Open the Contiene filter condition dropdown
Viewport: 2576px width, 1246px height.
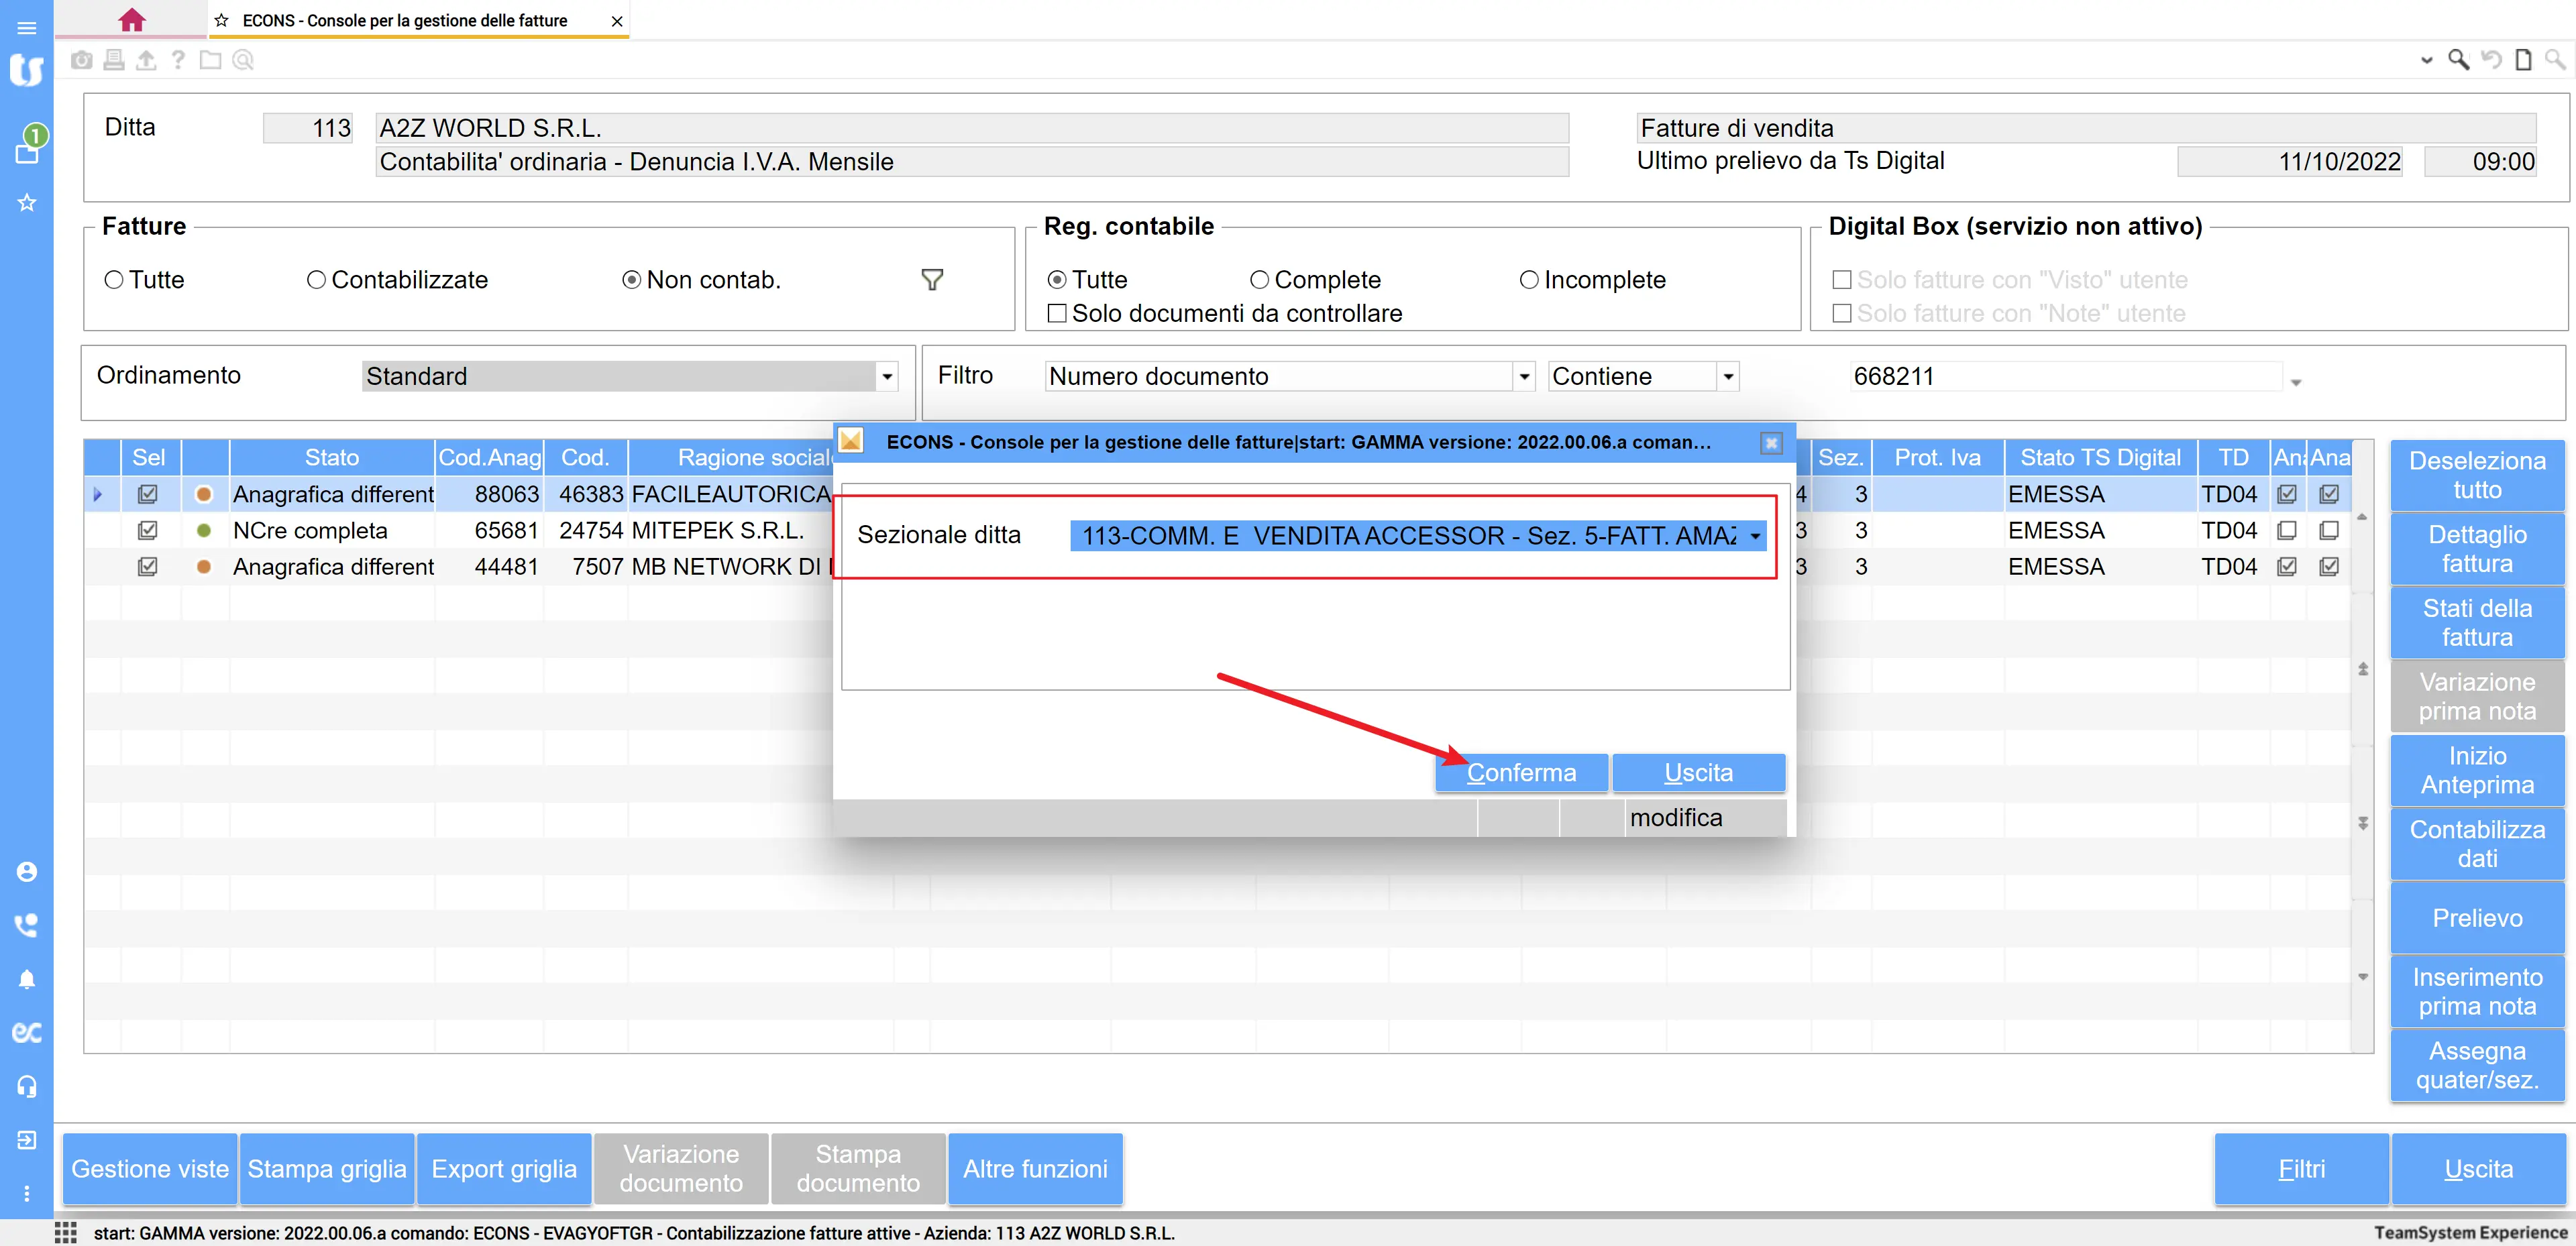[1727, 377]
